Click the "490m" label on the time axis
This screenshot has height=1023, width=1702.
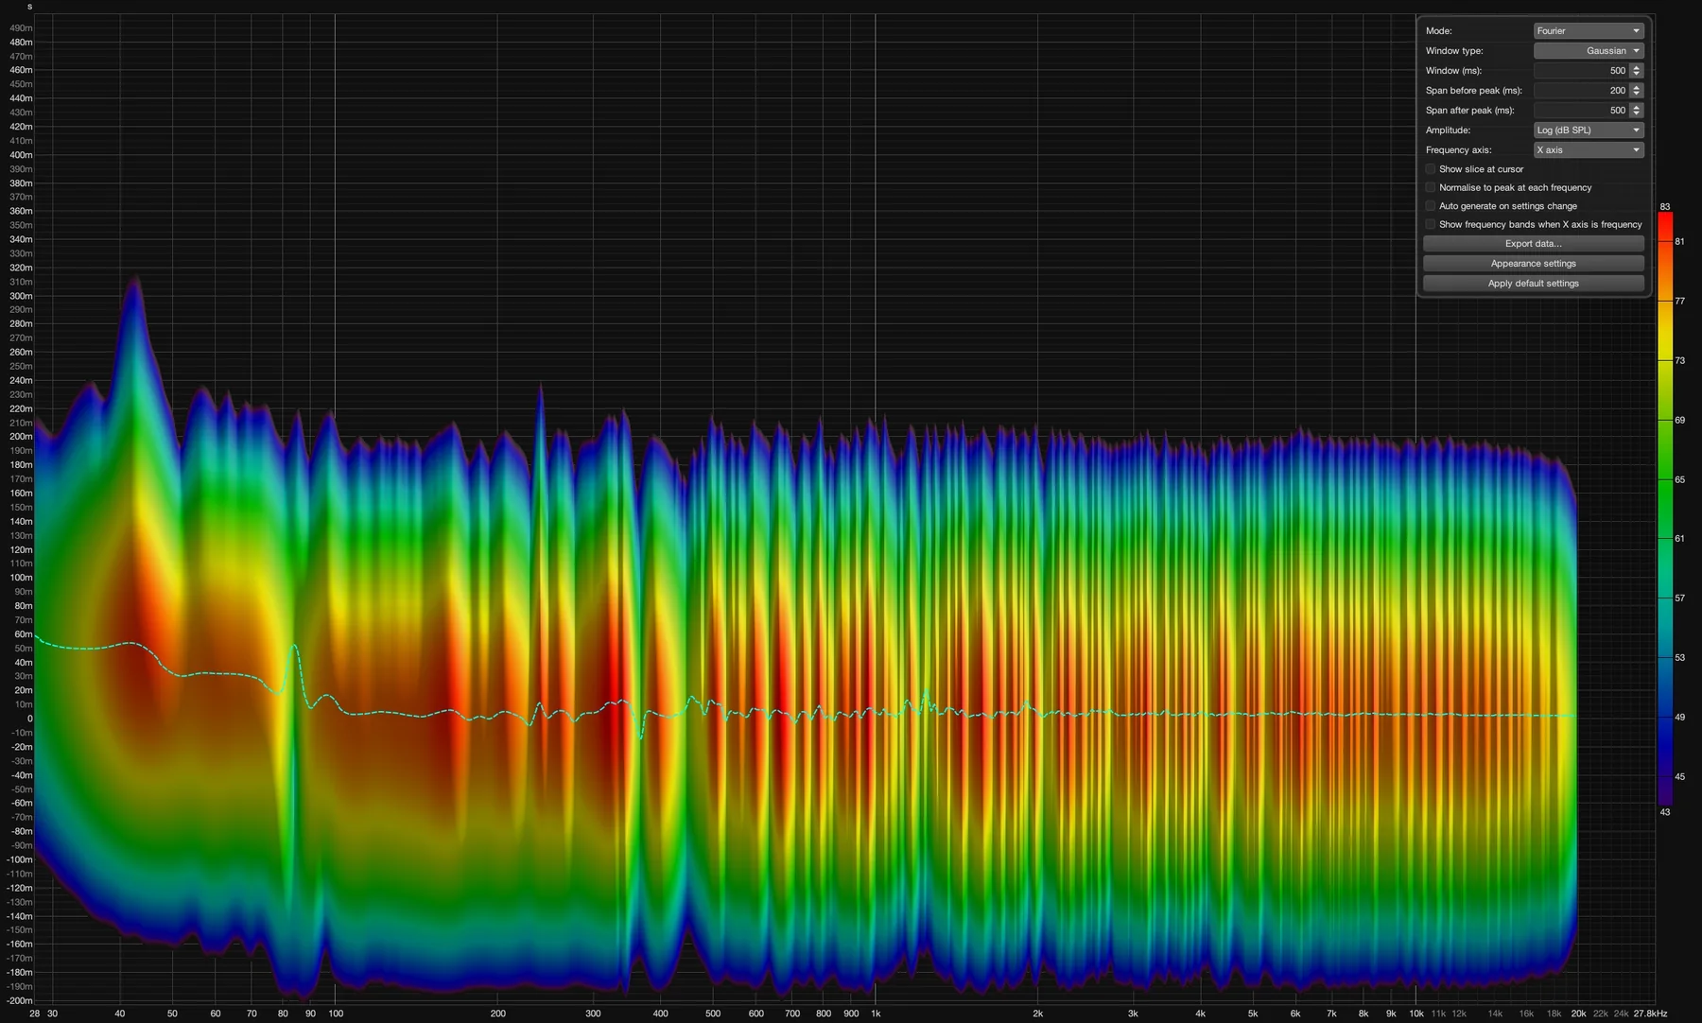(x=21, y=28)
